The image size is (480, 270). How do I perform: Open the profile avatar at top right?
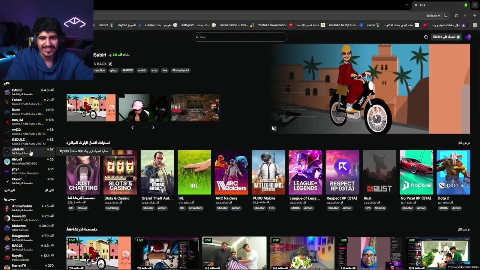[468, 37]
